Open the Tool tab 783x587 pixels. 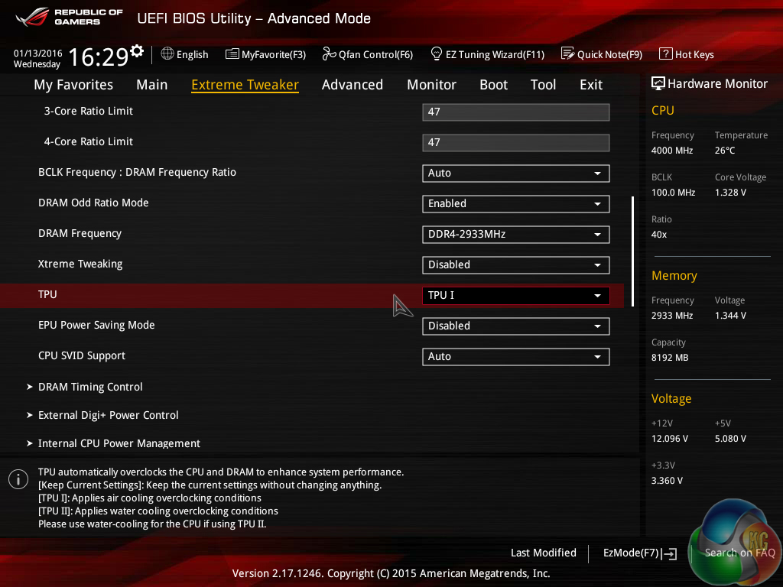point(543,85)
